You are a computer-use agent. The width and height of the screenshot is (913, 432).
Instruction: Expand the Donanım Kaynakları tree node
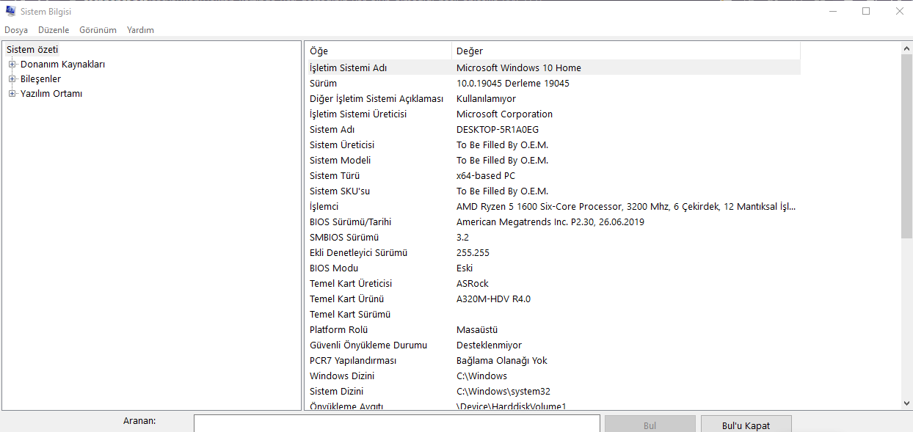pos(12,64)
